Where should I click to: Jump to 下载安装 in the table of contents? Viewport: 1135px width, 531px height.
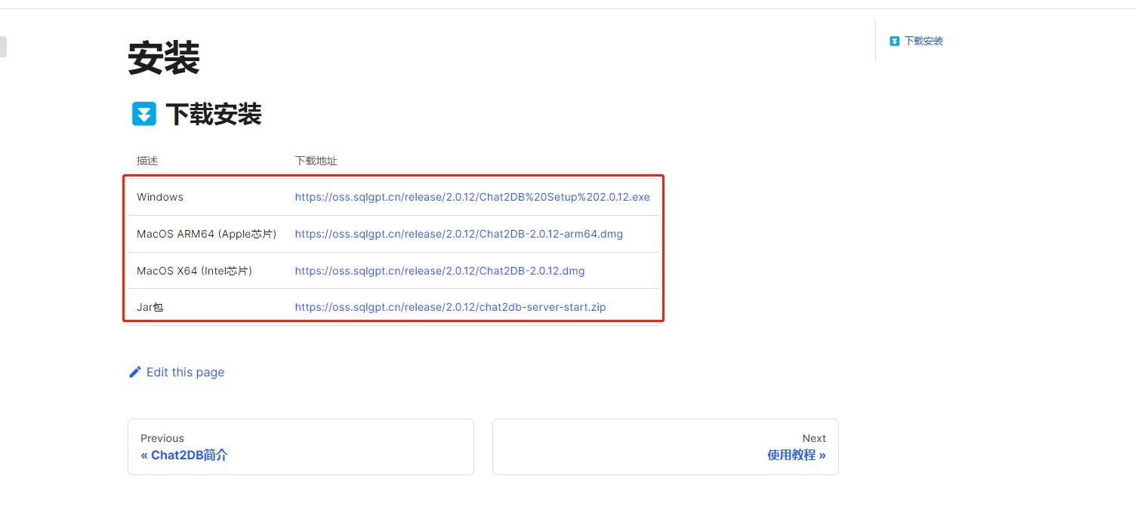click(924, 41)
